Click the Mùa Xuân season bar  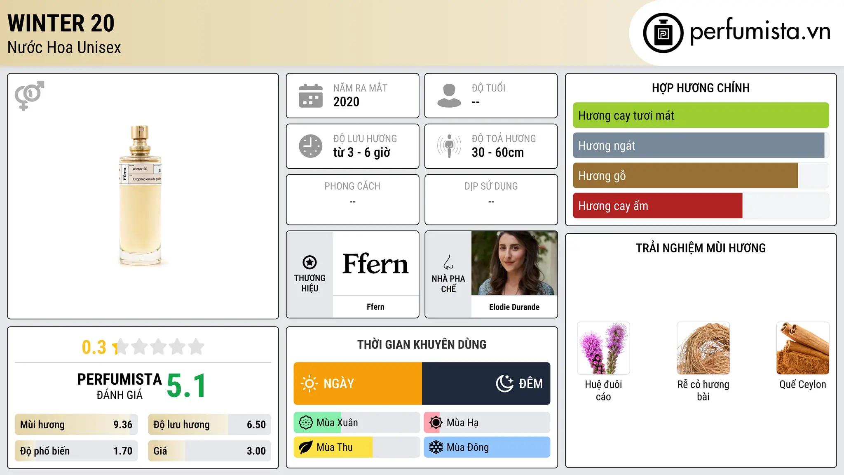[357, 423]
